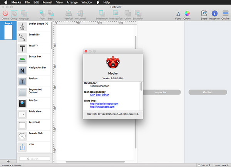Open the Untitled document title dropdown
The height and width of the screenshot is (167, 231).
point(117,7)
